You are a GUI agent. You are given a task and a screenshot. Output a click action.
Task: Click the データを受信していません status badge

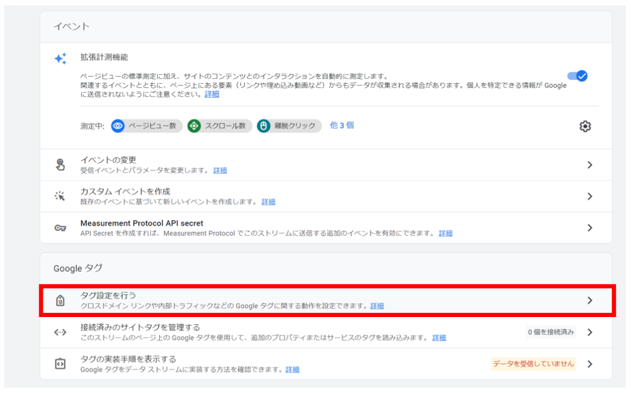[x=533, y=364]
